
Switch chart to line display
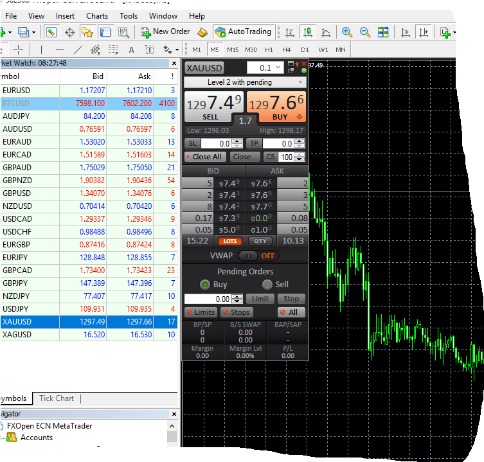pyautogui.click(x=326, y=31)
